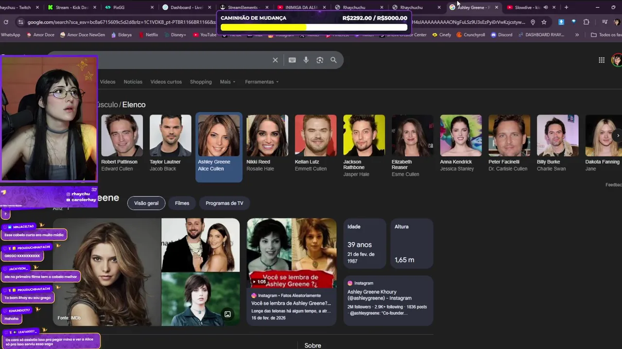
Task: Reload the page
Action: 6,22
